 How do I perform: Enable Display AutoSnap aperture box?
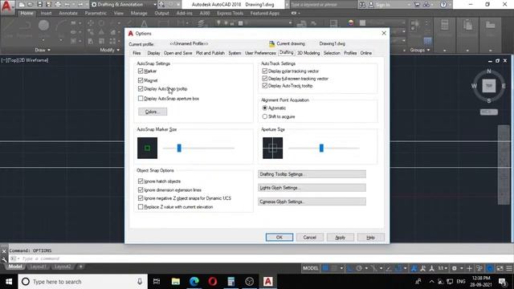coord(141,98)
